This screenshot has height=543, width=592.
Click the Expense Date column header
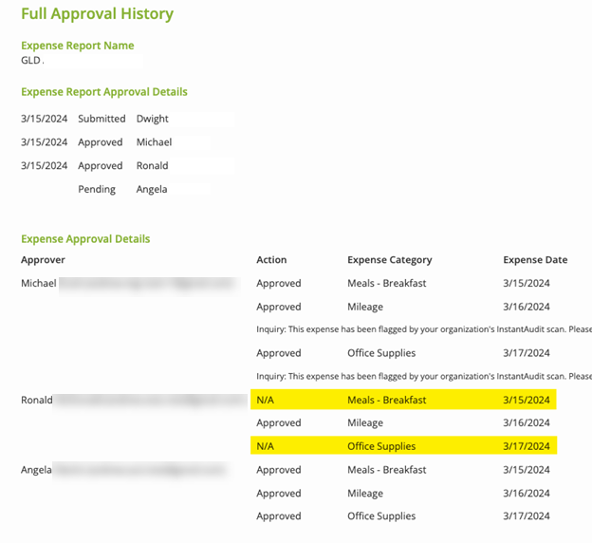coord(535,259)
